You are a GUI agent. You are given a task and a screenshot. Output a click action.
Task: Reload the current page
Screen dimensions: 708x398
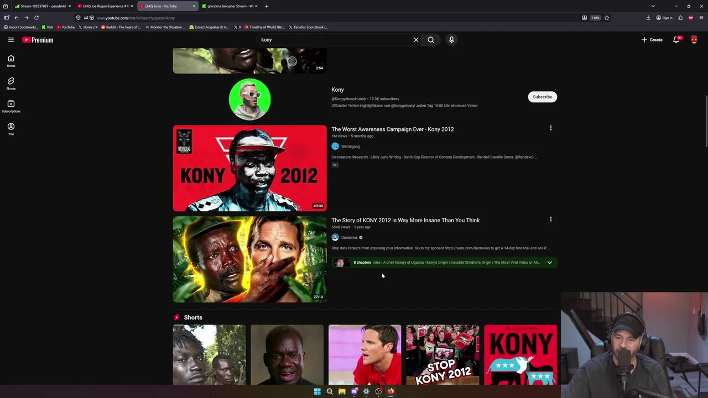37,18
